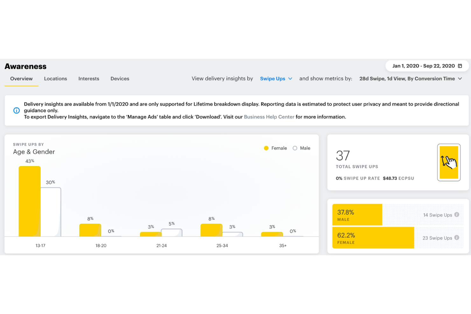Open the Business Help Center link
Image resolution: width=471 pixels, height=314 pixels.
[269, 117]
